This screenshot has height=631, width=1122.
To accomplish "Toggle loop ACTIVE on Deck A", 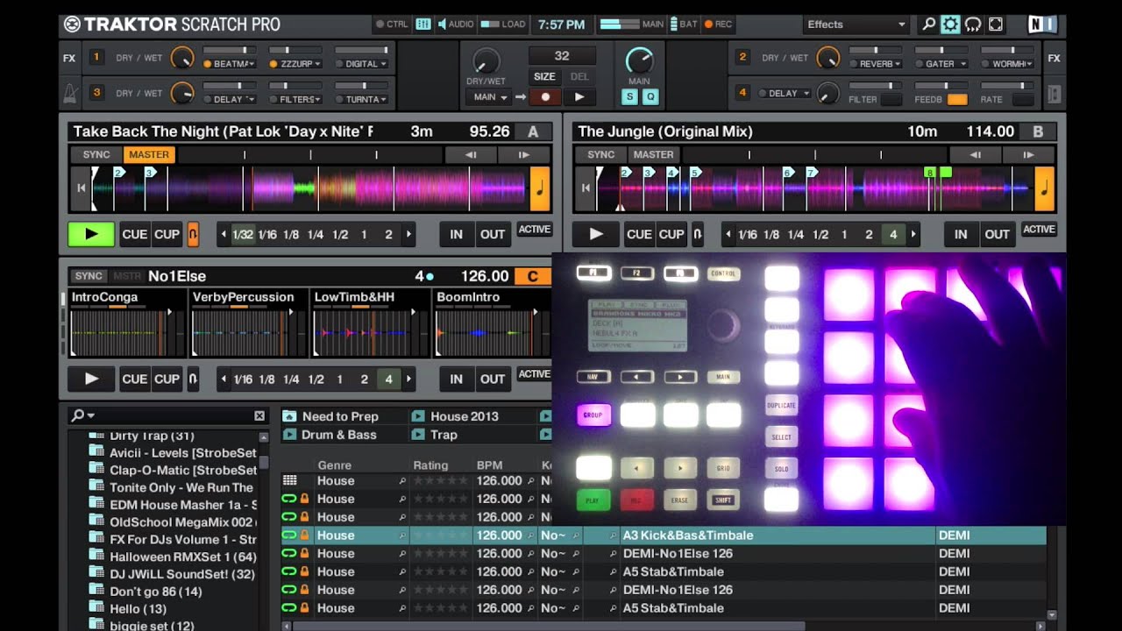I will (x=534, y=230).
